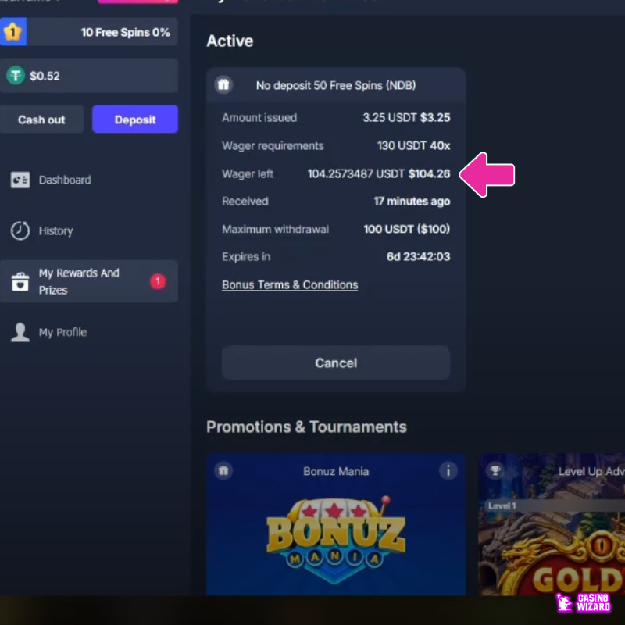Screen dimensions: 625x625
Task: Click the "3.25 USDT $3.25" amount value
Action: tap(406, 118)
